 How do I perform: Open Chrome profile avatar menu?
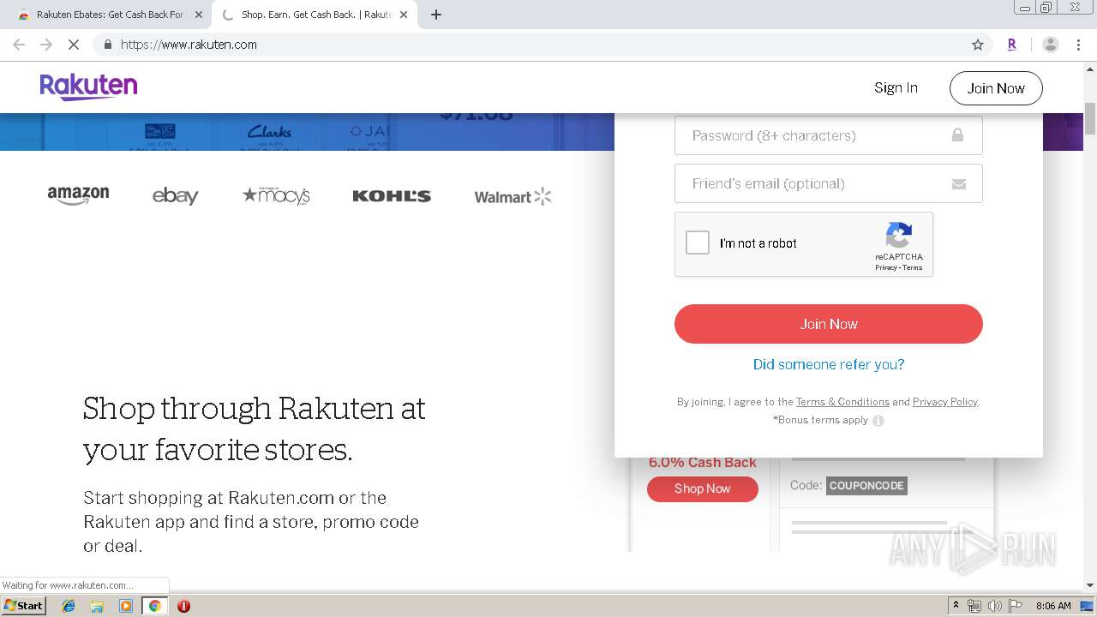point(1050,45)
